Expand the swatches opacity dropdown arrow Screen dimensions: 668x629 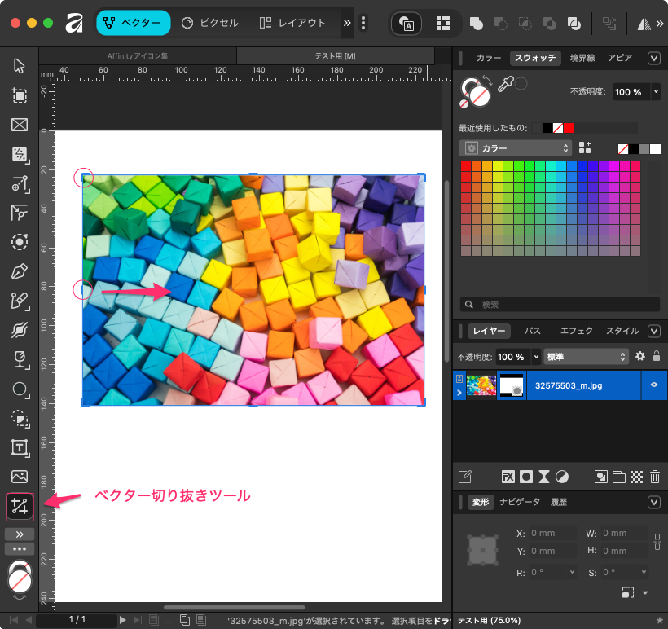click(x=656, y=92)
